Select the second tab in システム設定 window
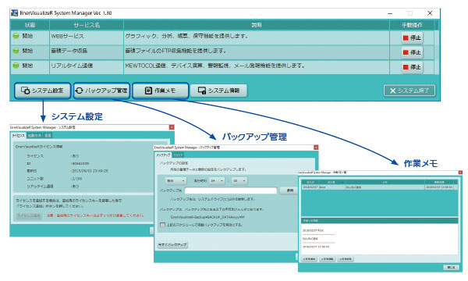The image size is (468, 281). 34,136
